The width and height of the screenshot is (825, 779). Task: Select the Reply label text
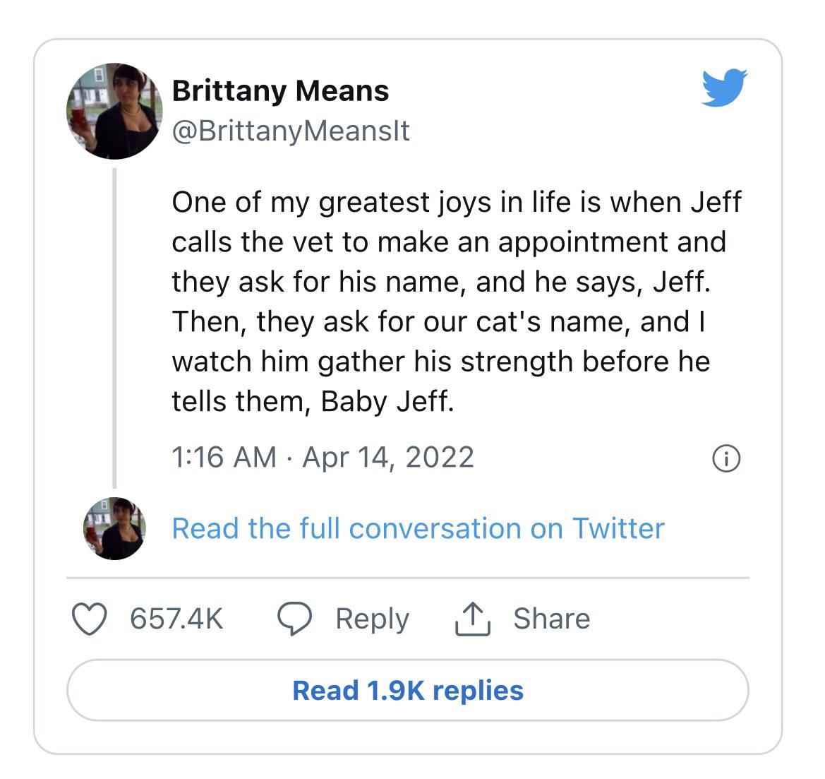[372, 618]
